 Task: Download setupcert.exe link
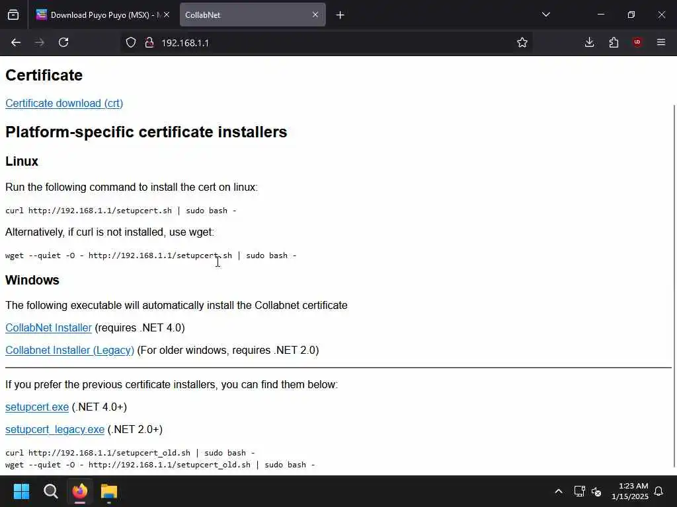pyautogui.click(x=37, y=407)
